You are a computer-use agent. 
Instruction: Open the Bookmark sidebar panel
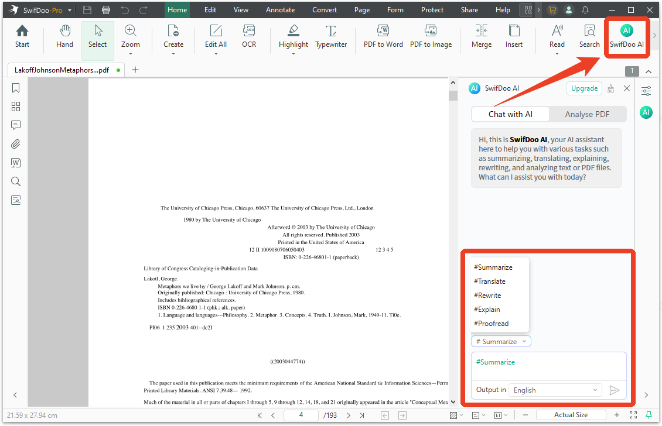tap(16, 88)
